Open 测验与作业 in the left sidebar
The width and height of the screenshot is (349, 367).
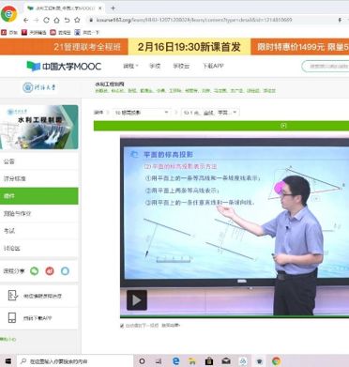[x=39, y=214]
